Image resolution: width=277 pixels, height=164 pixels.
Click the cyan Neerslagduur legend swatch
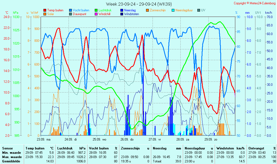click(173, 10)
